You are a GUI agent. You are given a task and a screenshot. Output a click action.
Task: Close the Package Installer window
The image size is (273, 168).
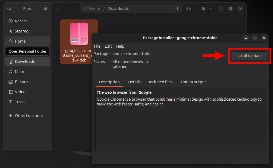264,38
